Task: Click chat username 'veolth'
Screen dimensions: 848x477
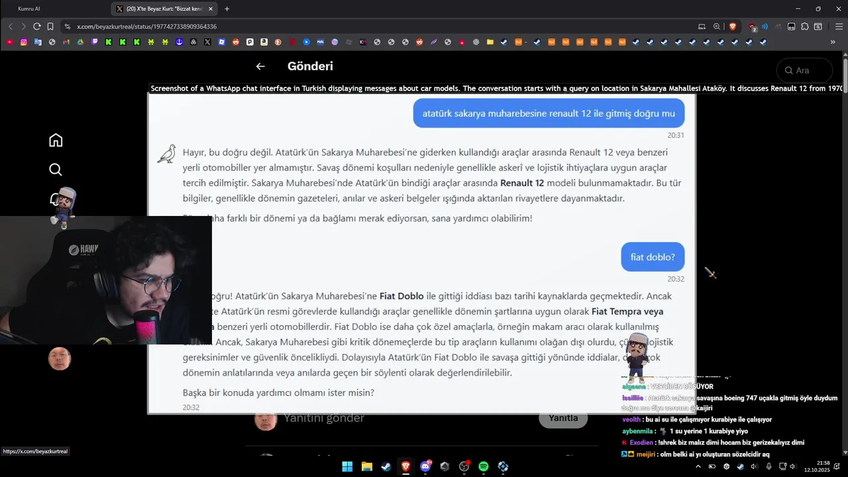Action: (631, 419)
